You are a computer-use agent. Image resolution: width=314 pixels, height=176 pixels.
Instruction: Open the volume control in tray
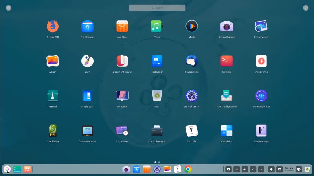[245, 169]
